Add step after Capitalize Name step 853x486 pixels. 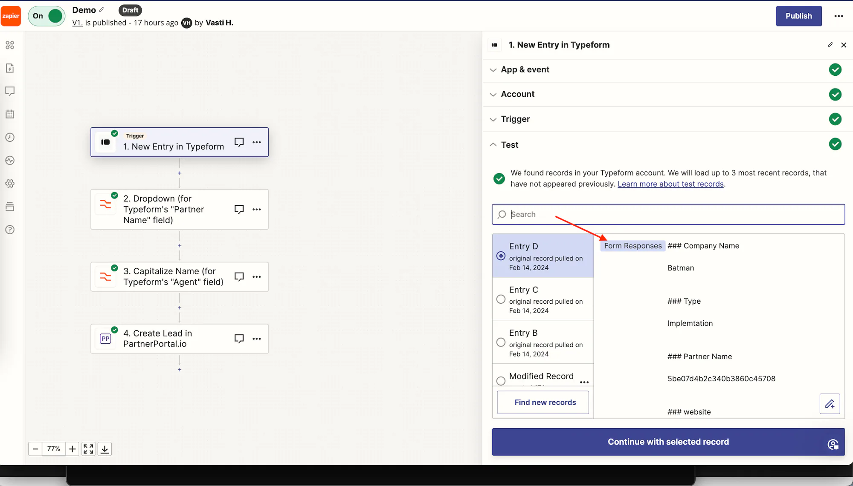(180, 308)
